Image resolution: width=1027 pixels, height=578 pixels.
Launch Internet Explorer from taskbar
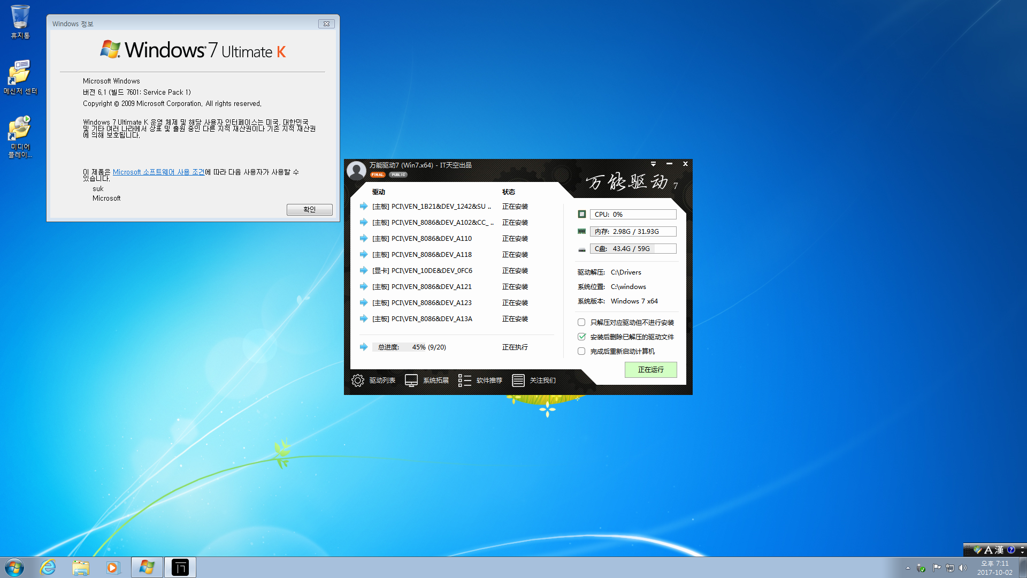(x=48, y=567)
